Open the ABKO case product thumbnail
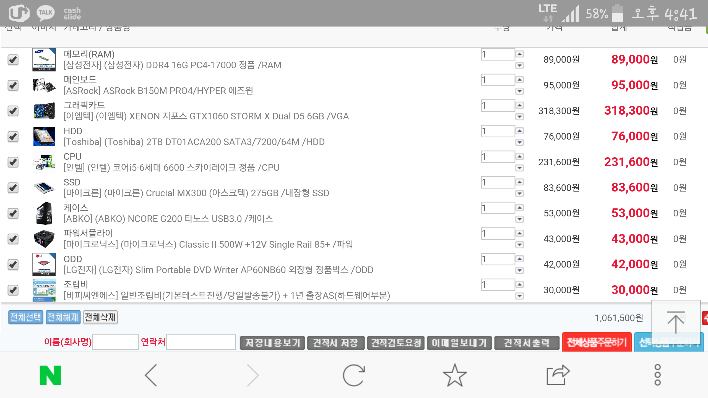 pyautogui.click(x=44, y=213)
